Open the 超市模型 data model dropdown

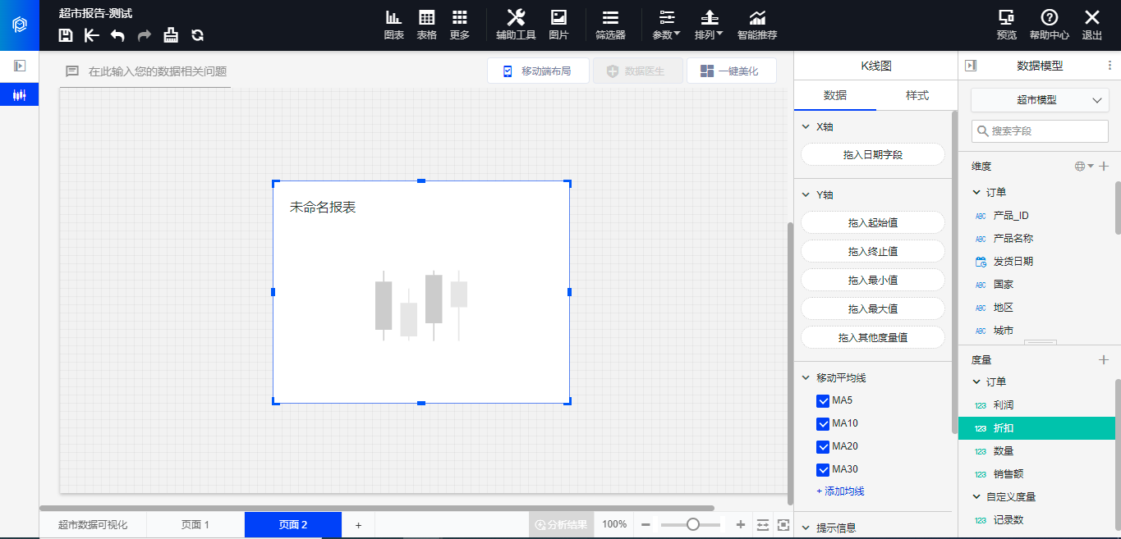[1040, 100]
